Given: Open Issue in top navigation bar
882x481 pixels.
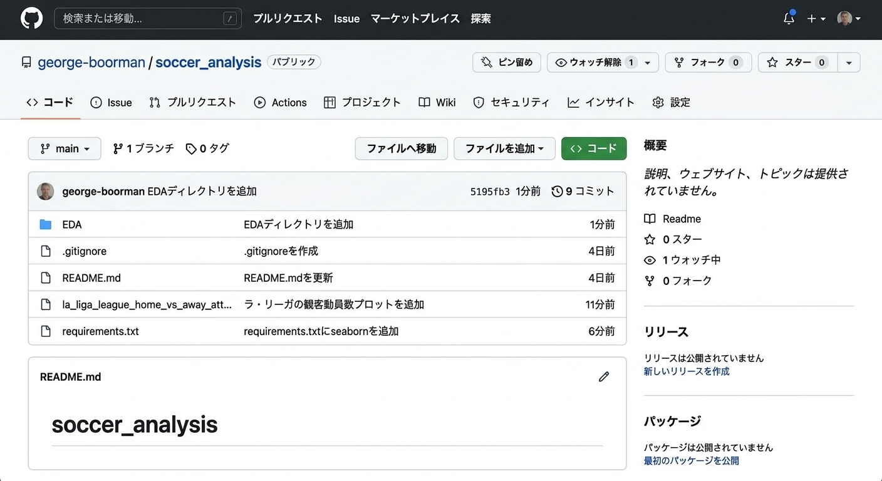Looking at the screenshot, I should (346, 19).
